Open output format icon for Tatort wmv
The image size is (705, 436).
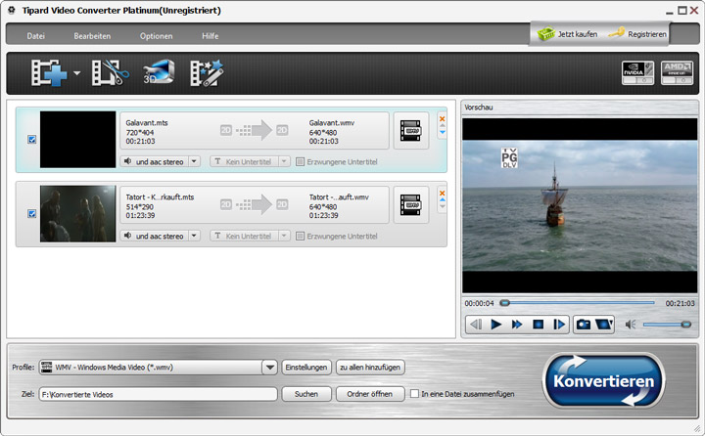tap(410, 204)
